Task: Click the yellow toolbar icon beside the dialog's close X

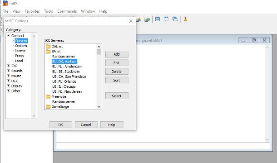Action: tap(138, 19)
